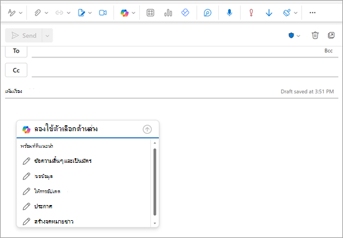Open the signature dropdown arrow
The width and height of the screenshot is (343, 238).
(x=90, y=13)
